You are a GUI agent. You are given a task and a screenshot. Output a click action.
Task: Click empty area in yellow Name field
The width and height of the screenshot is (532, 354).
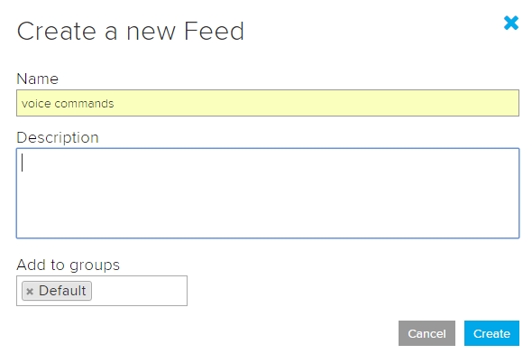click(316, 103)
